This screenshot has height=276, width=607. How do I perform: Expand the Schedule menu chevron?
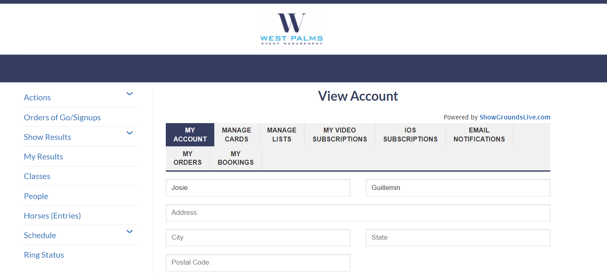(x=130, y=232)
